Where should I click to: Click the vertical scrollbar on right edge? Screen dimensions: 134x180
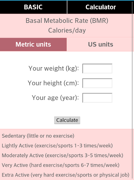tap(133, 90)
